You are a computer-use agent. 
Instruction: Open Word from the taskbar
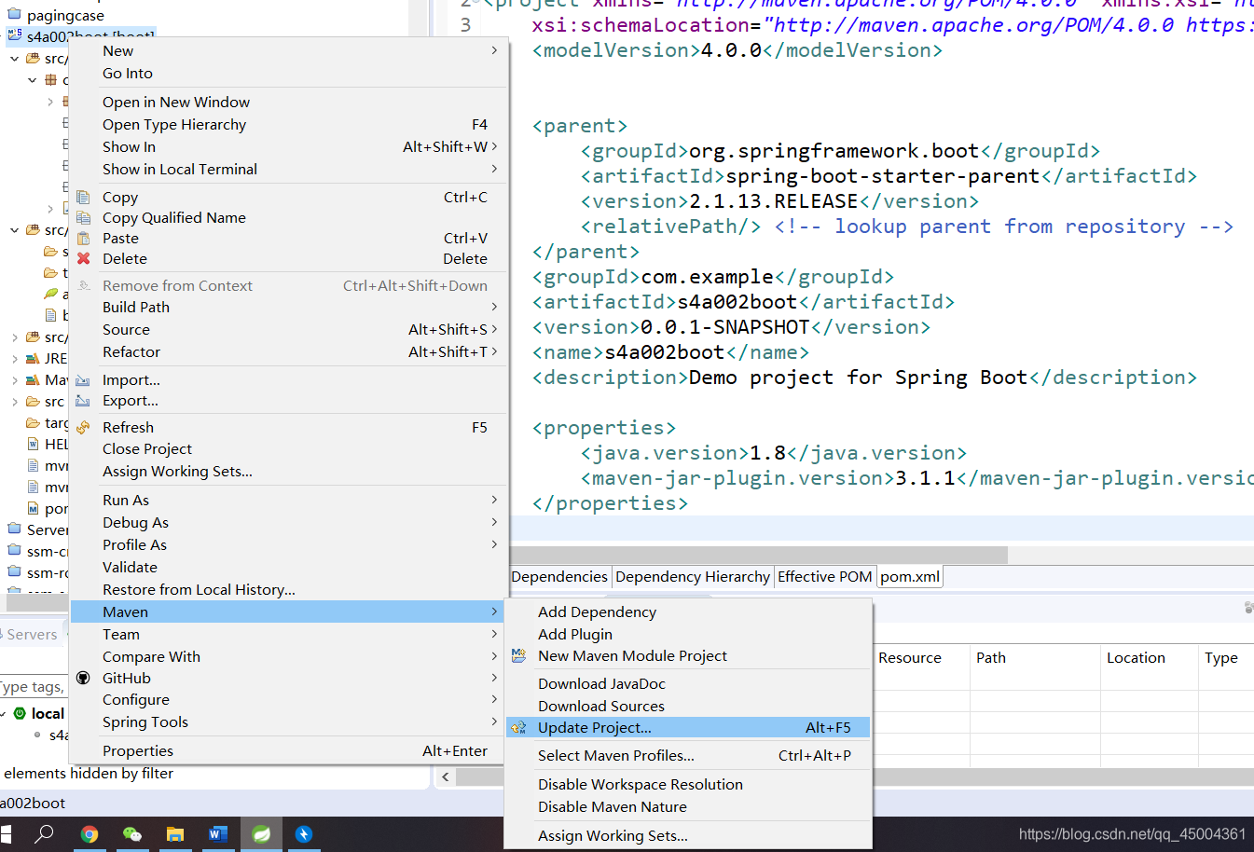(x=218, y=834)
